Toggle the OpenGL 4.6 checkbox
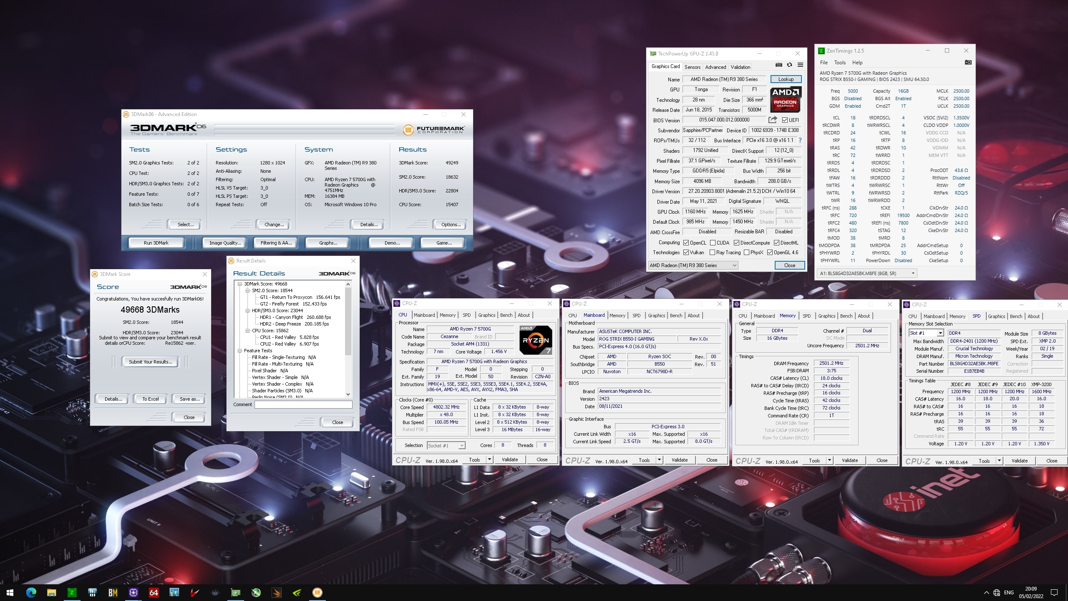 pyautogui.click(x=770, y=253)
